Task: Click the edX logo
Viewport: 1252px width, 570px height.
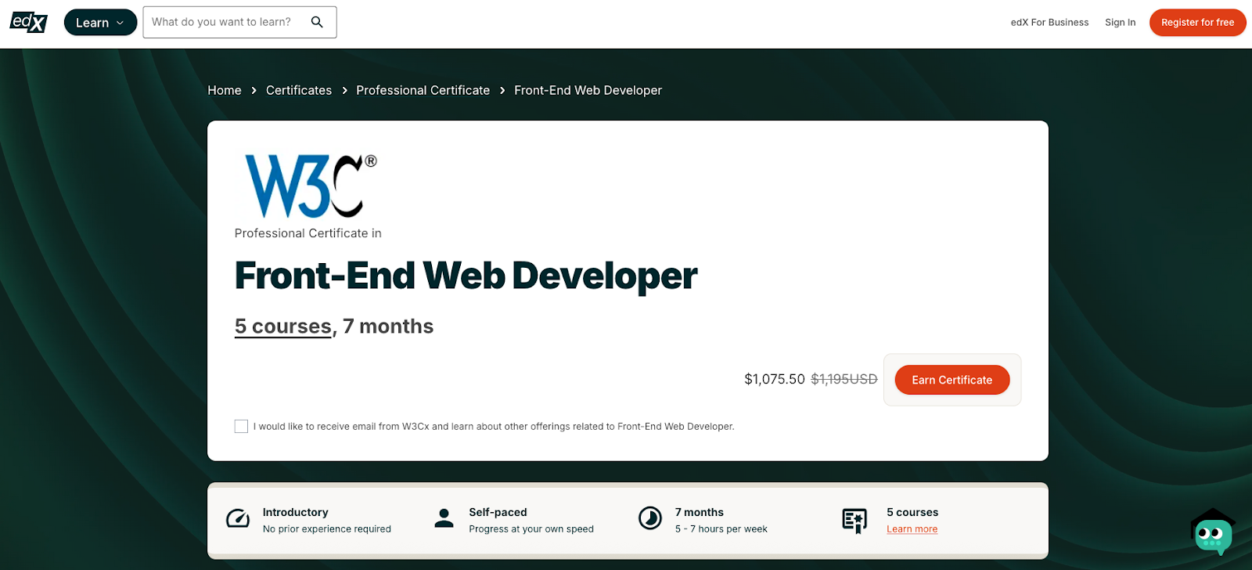Action: pyautogui.click(x=29, y=22)
